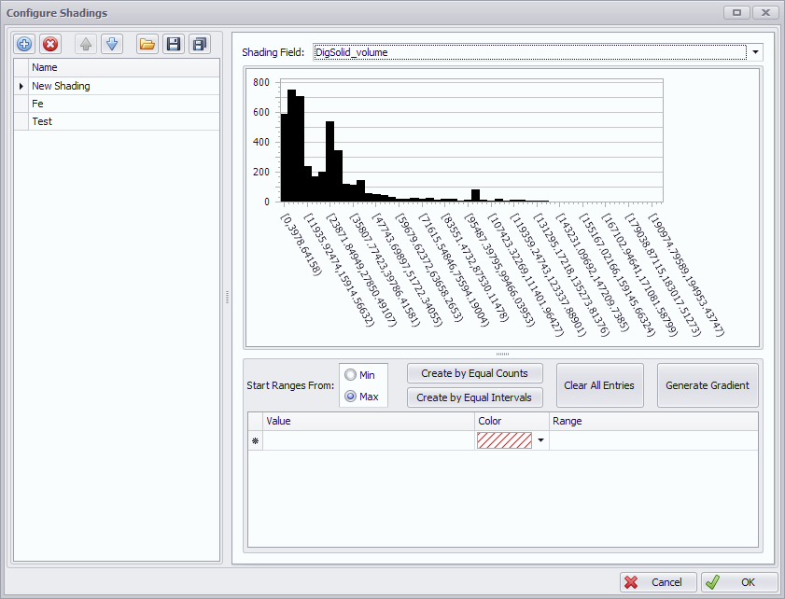
Task: Click the green checkmark OK button
Action: point(738,581)
